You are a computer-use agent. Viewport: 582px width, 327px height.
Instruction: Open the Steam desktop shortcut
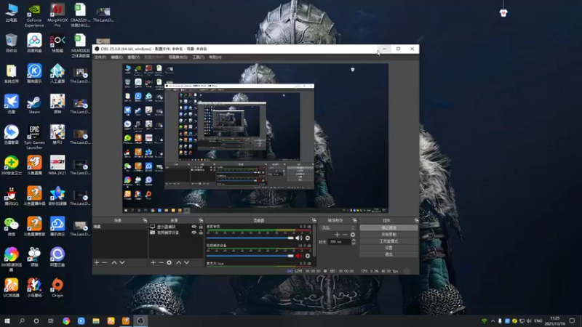(x=34, y=104)
